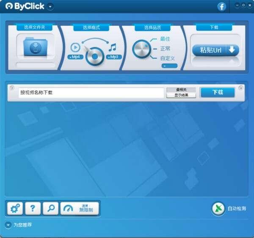Click the 选择文件夹 header tab
254x238 pixels.
[35, 27]
